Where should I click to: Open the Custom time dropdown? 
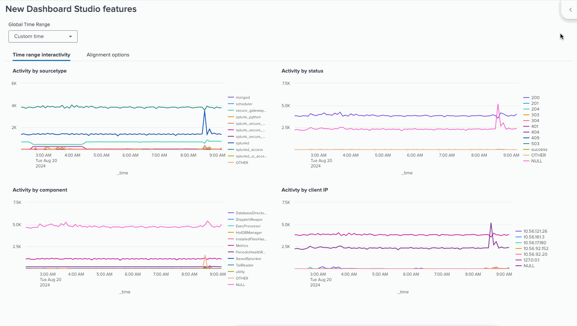point(43,36)
